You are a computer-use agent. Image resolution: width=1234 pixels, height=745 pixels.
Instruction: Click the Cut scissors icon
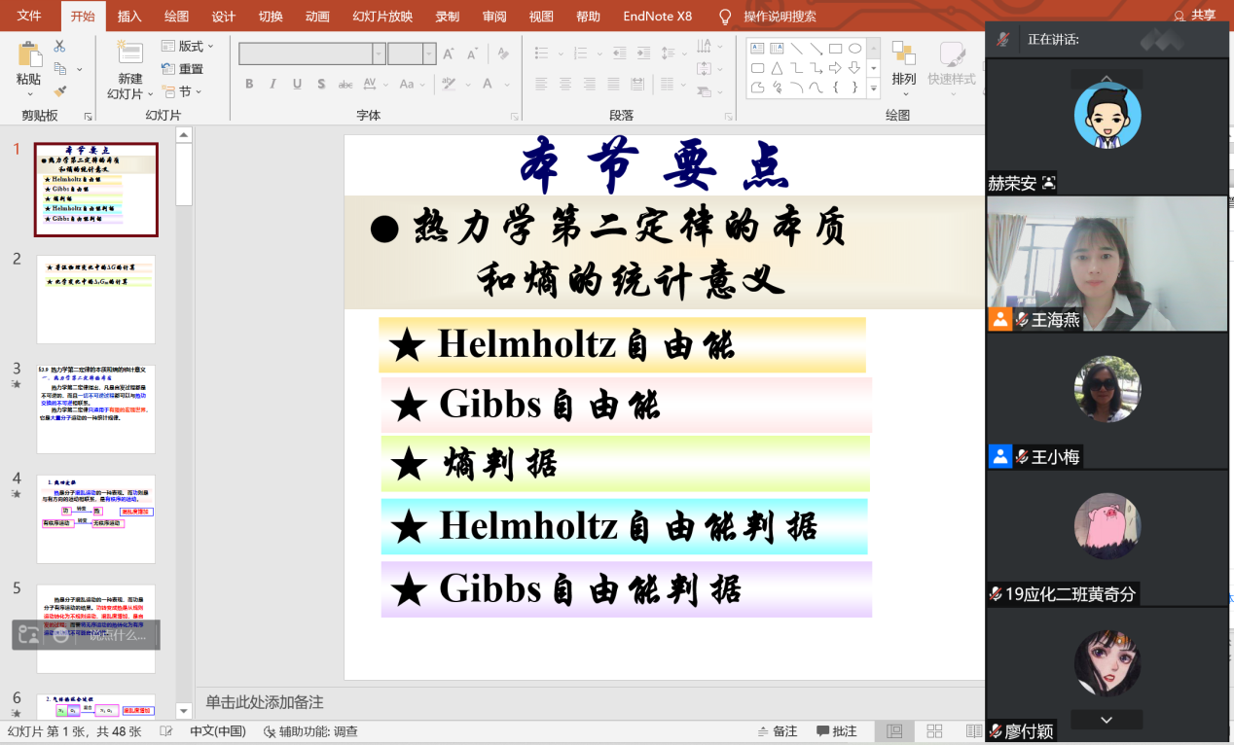59,46
